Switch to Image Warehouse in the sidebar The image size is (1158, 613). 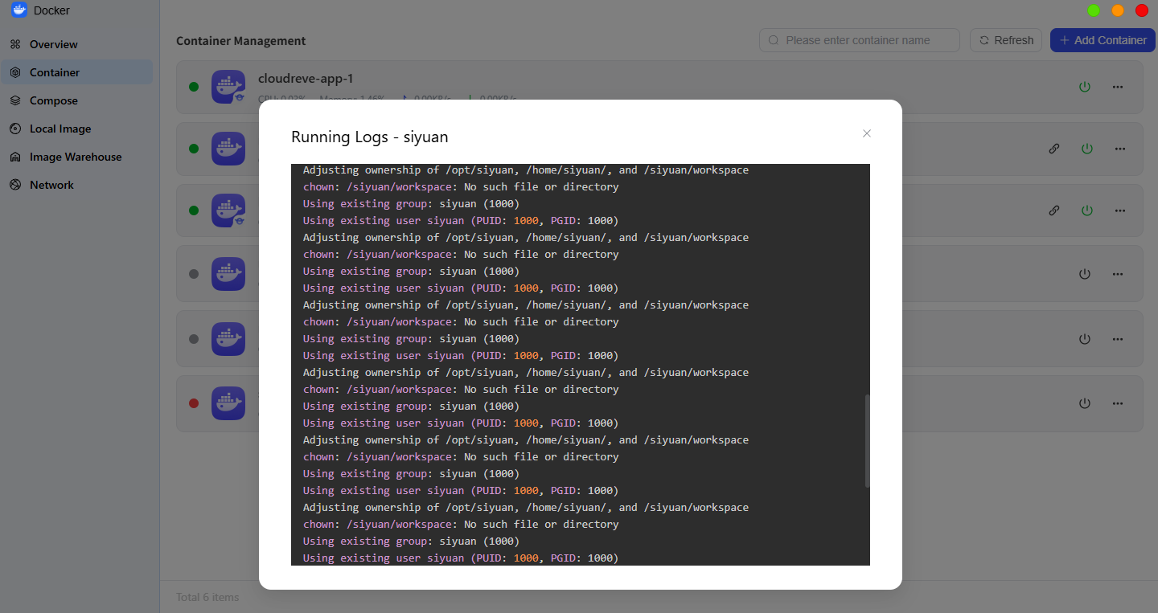[76, 157]
